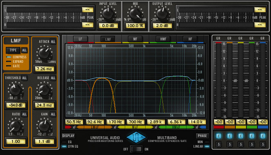Click the 2.89 k crossover frequency field
Viewport: 271px width, 155px height.
156,122
